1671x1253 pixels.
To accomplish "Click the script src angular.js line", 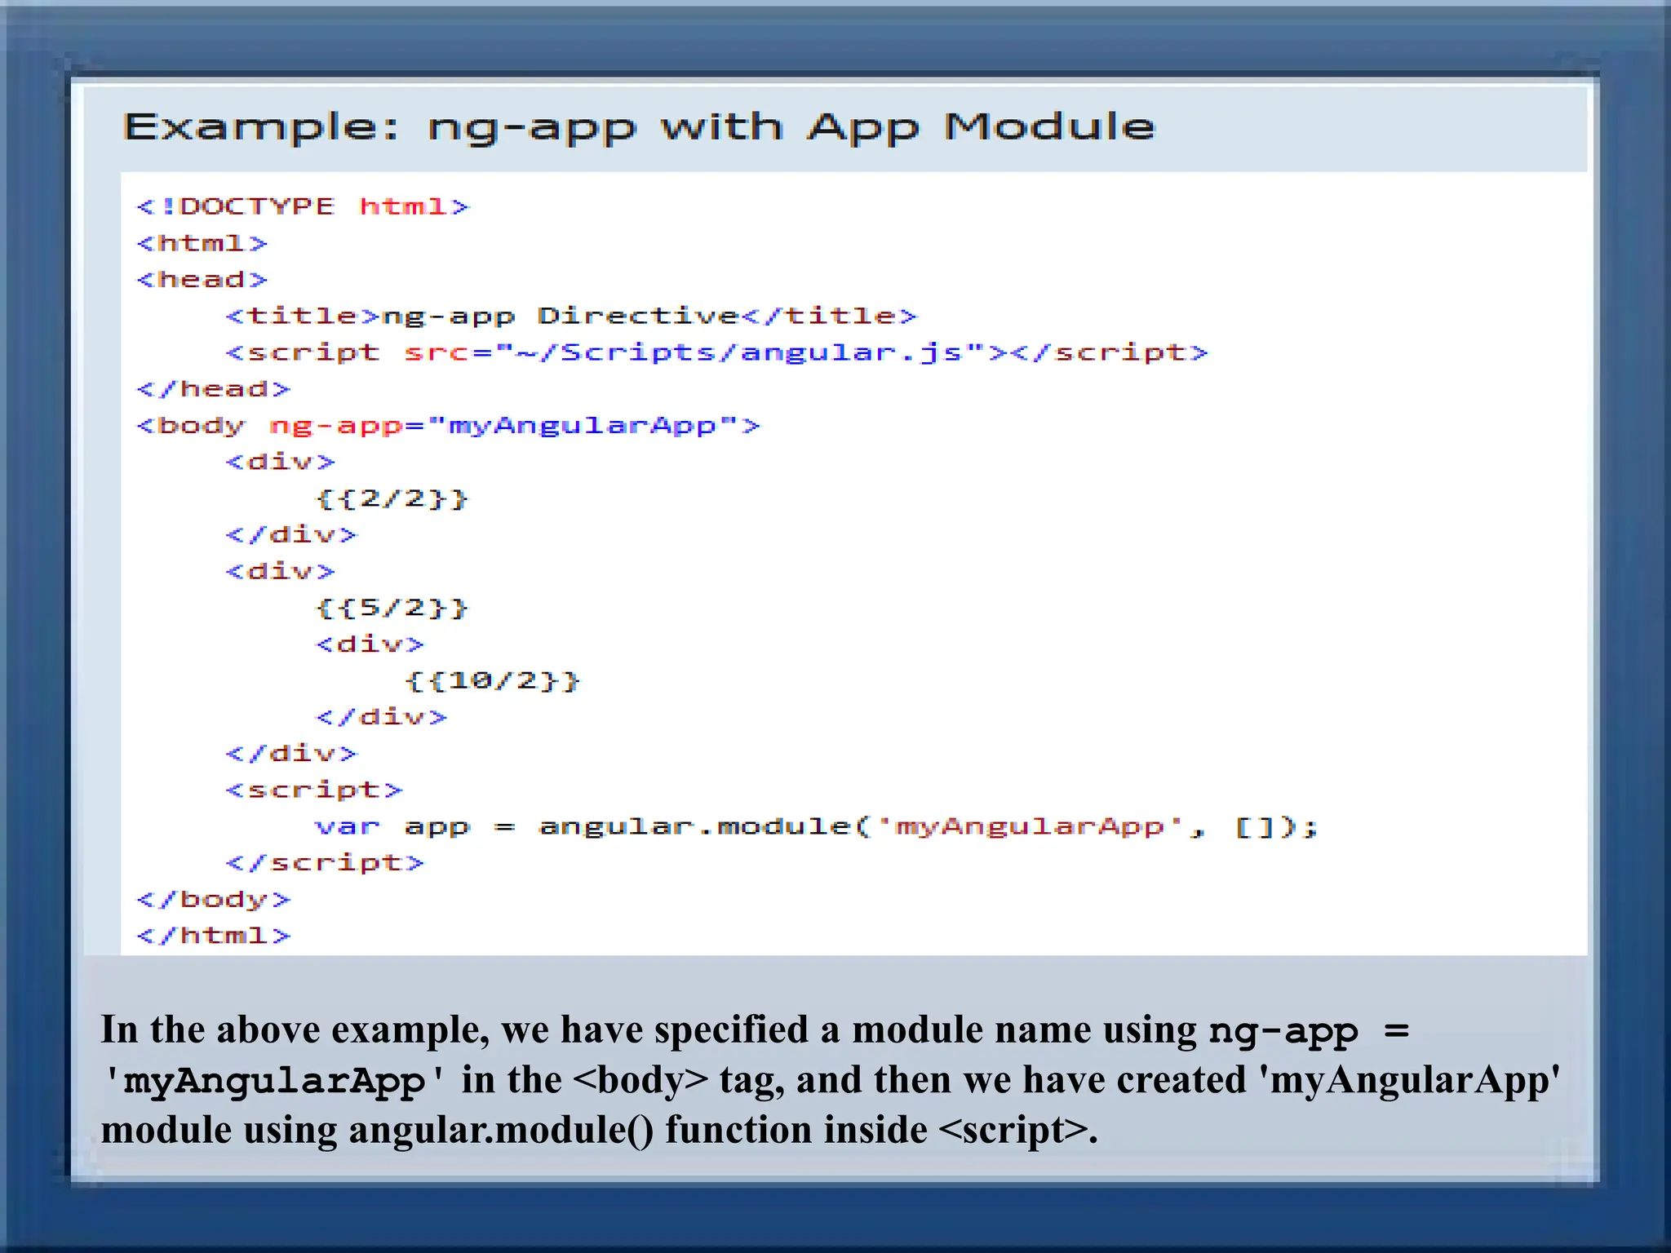I will coord(716,353).
